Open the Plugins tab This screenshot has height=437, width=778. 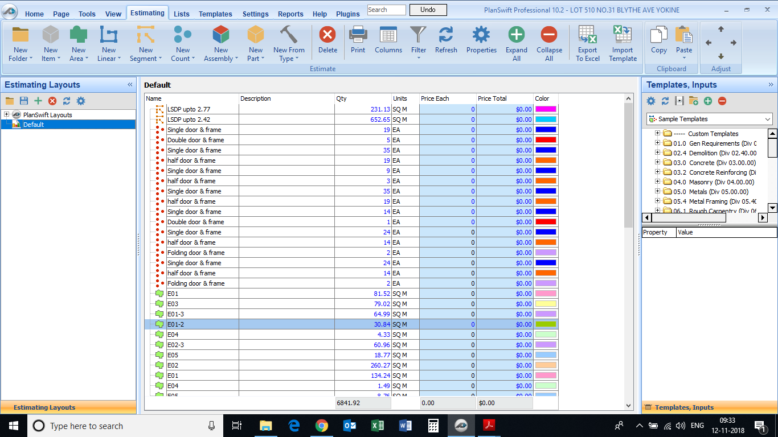pos(348,14)
